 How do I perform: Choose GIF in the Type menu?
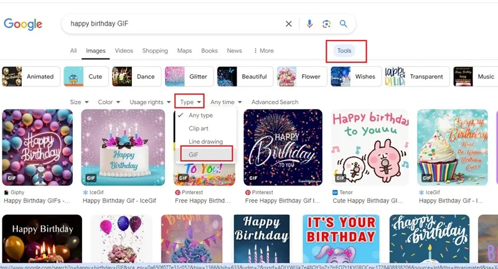point(207,154)
